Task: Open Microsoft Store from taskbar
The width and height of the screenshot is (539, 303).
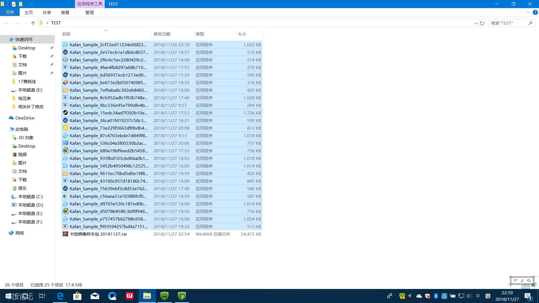Action: pos(77,296)
